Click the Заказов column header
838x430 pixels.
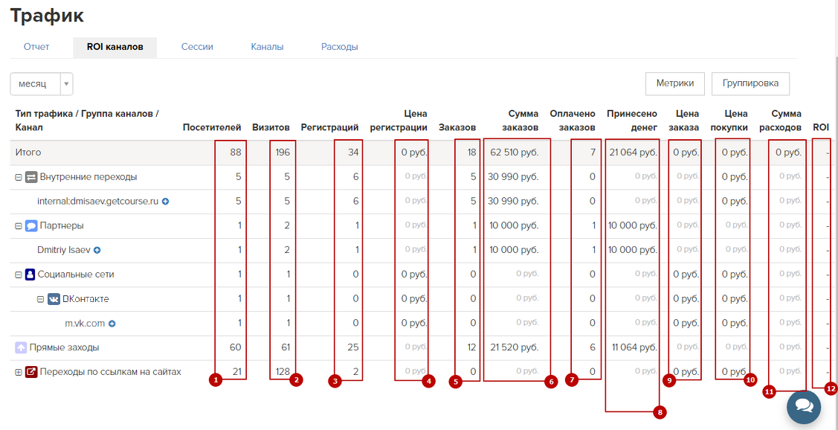click(457, 127)
